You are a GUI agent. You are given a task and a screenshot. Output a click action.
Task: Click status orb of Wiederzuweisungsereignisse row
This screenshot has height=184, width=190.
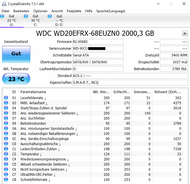pyautogui.click(x=6, y=159)
